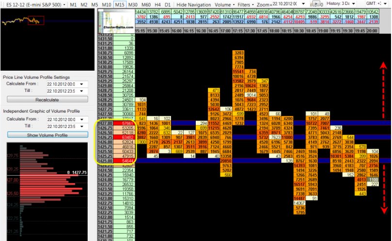Open the Price Line Calculate From date picker
The width and height of the screenshot is (392, 241).
point(80,84)
